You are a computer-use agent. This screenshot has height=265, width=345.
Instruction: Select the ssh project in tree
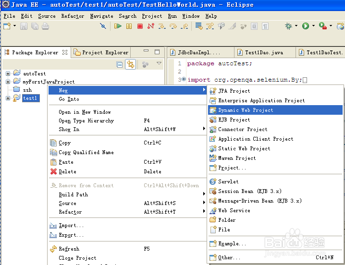coord(27,90)
